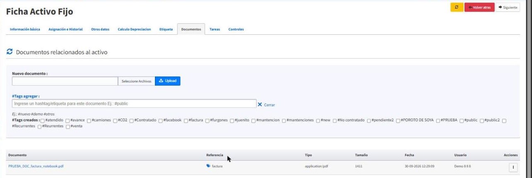Click the user Demo 8 8 8
This screenshot has height=178, width=532.
coord(462,166)
